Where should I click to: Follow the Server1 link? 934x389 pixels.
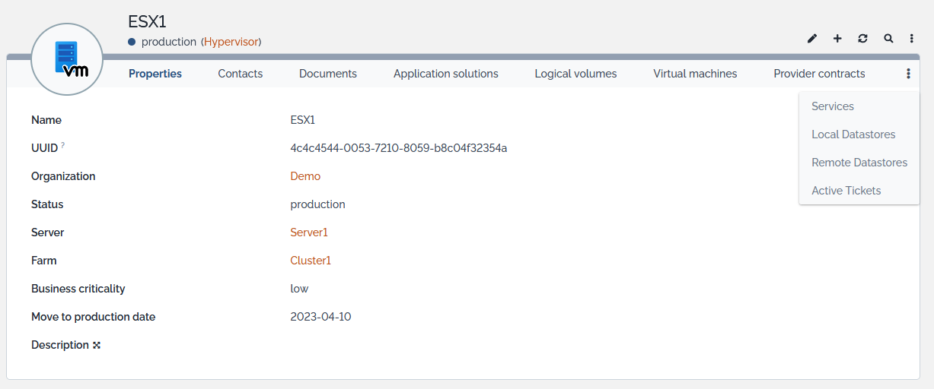[x=309, y=232]
